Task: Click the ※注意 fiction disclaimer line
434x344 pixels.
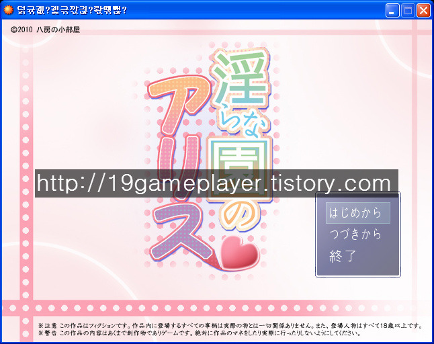Action: coord(230,325)
